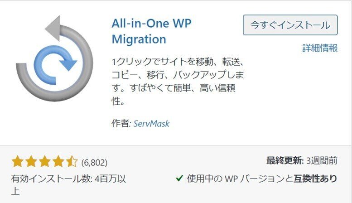352x203 pixels.
Task: Click the first gold rating star
Action: 17,162
